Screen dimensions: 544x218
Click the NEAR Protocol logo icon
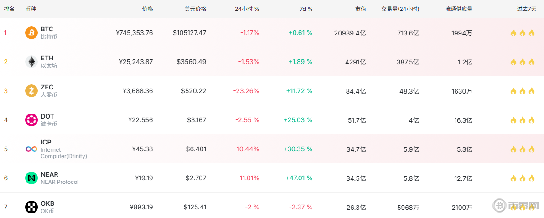click(31, 178)
